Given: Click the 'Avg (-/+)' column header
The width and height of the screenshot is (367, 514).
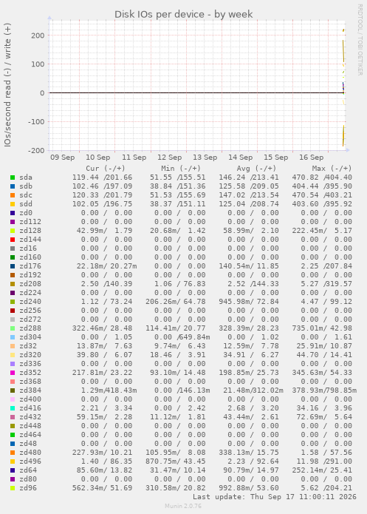Looking at the screenshot, I should pos(256,169).
